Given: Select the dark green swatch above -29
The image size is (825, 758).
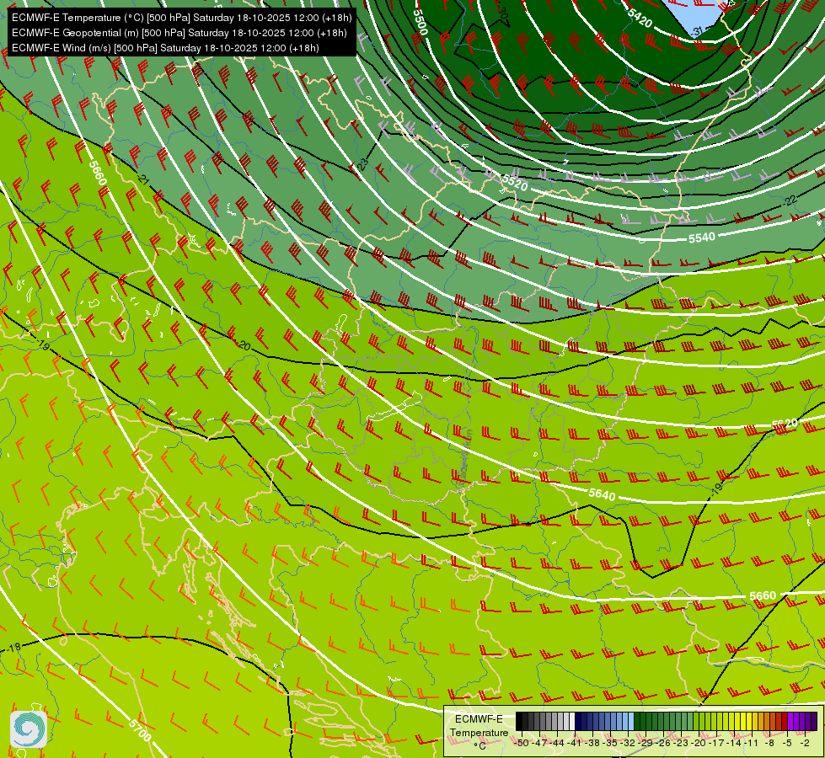Looking at the screenshot, I should [x=649, y=721].
